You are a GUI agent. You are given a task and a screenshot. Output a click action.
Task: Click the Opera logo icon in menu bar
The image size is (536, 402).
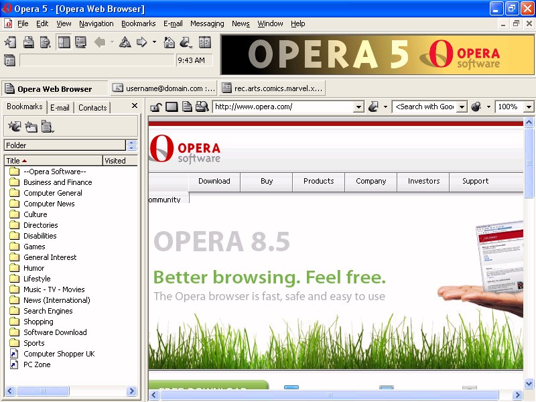click(8, 23)
